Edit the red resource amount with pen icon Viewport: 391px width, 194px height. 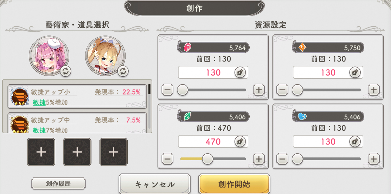(240, 72)
